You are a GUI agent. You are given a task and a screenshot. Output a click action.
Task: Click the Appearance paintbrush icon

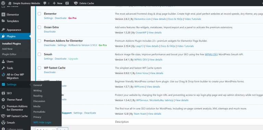(x=3, y=30)
